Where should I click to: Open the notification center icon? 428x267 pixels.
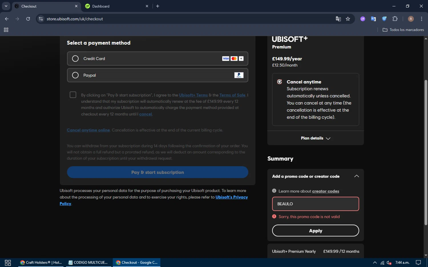pyautogui.click(x=418, y=262)
